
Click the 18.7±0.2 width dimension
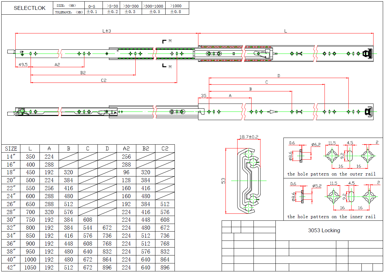248,137
